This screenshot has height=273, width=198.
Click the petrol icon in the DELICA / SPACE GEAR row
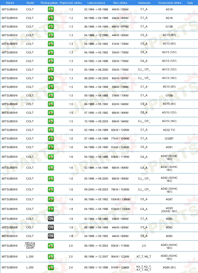point(51,246)
